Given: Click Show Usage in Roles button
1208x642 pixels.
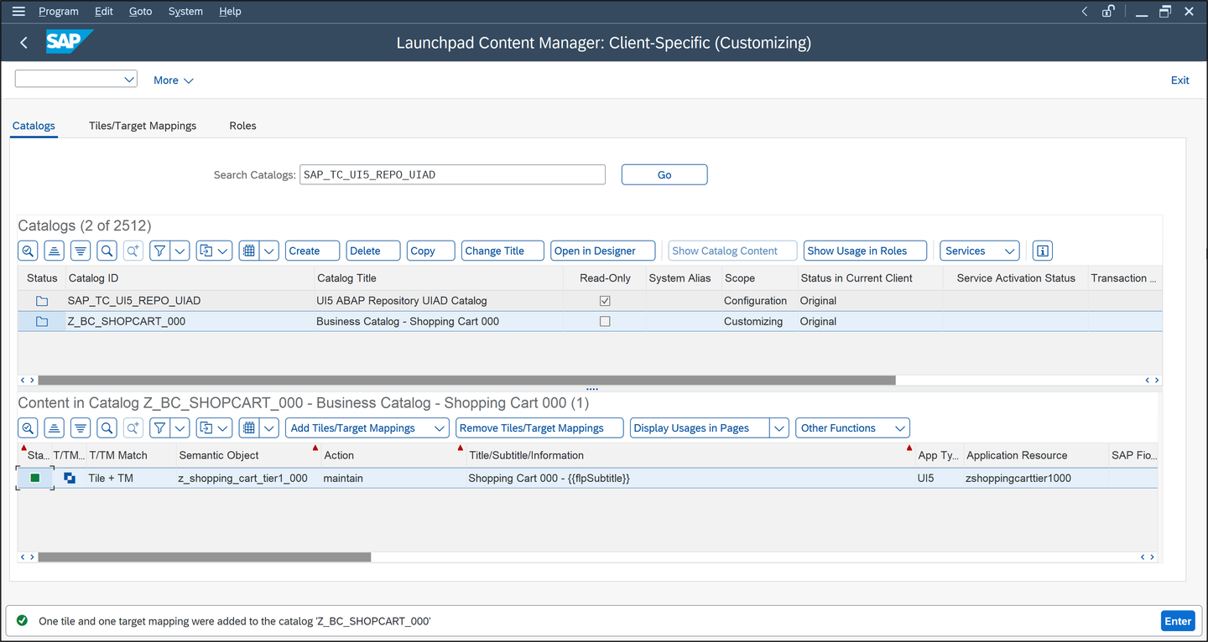Looking at the screenshot, I should pos(866,251).
